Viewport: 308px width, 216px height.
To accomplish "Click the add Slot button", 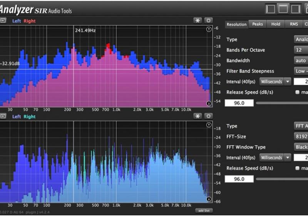I will (x=204, y=210).
